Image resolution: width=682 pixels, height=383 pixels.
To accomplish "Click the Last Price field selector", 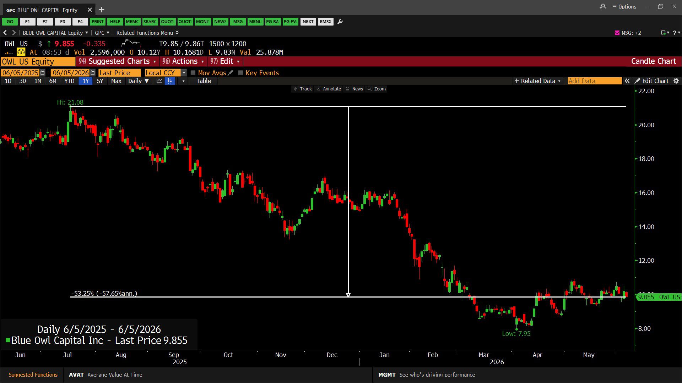I will (x=119, y=73).
